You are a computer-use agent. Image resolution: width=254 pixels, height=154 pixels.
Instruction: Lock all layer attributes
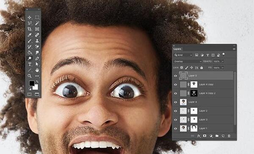pos(202,68)
